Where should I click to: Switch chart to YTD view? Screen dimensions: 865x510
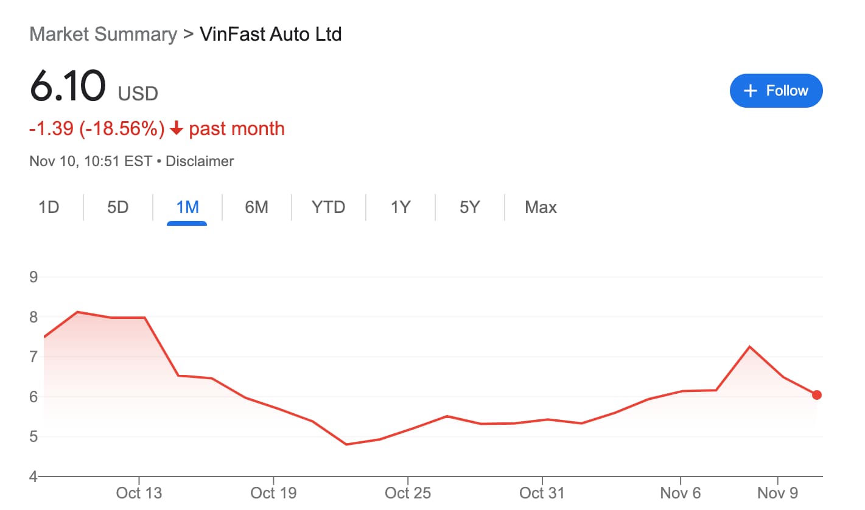click(328, 208)
